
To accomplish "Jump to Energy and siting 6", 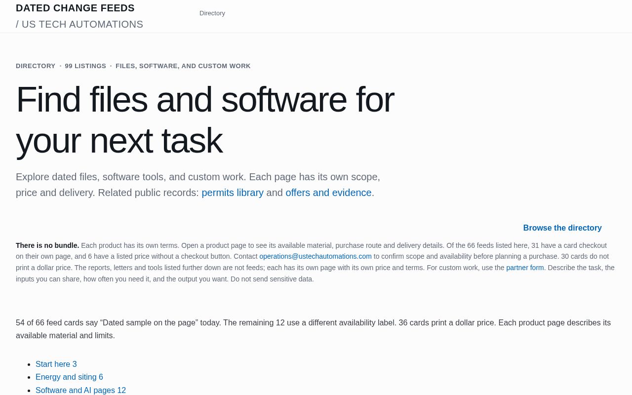I will click(69, 377).
